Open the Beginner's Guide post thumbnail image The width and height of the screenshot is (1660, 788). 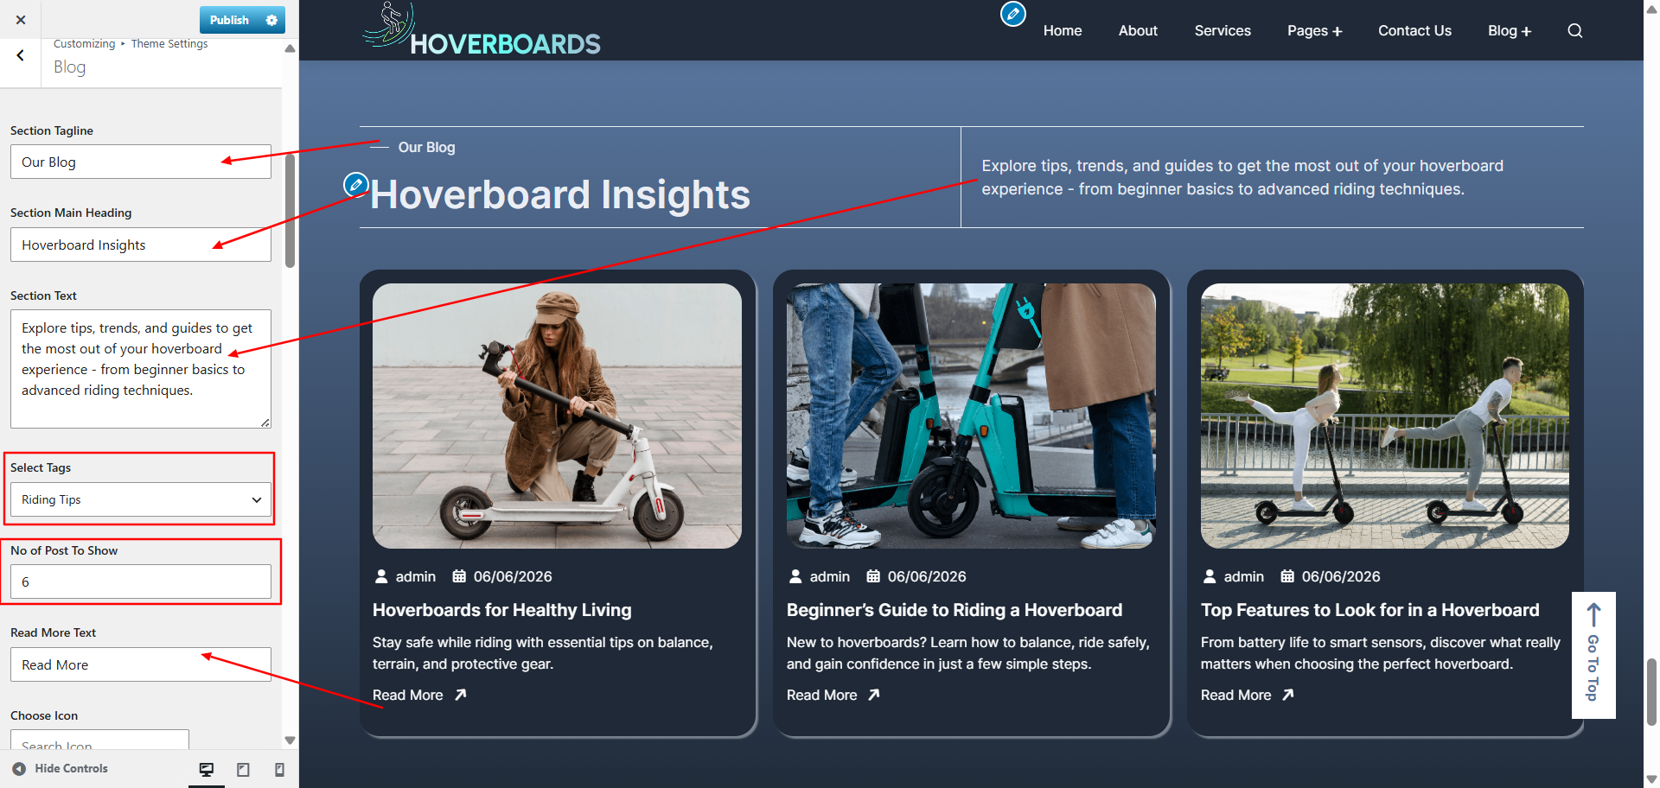click(x=971, y=416)
